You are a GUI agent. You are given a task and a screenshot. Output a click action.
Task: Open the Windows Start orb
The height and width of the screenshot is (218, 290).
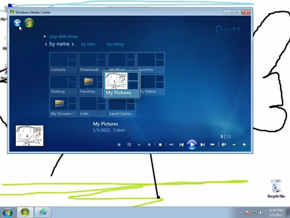[x=8, y=212]
